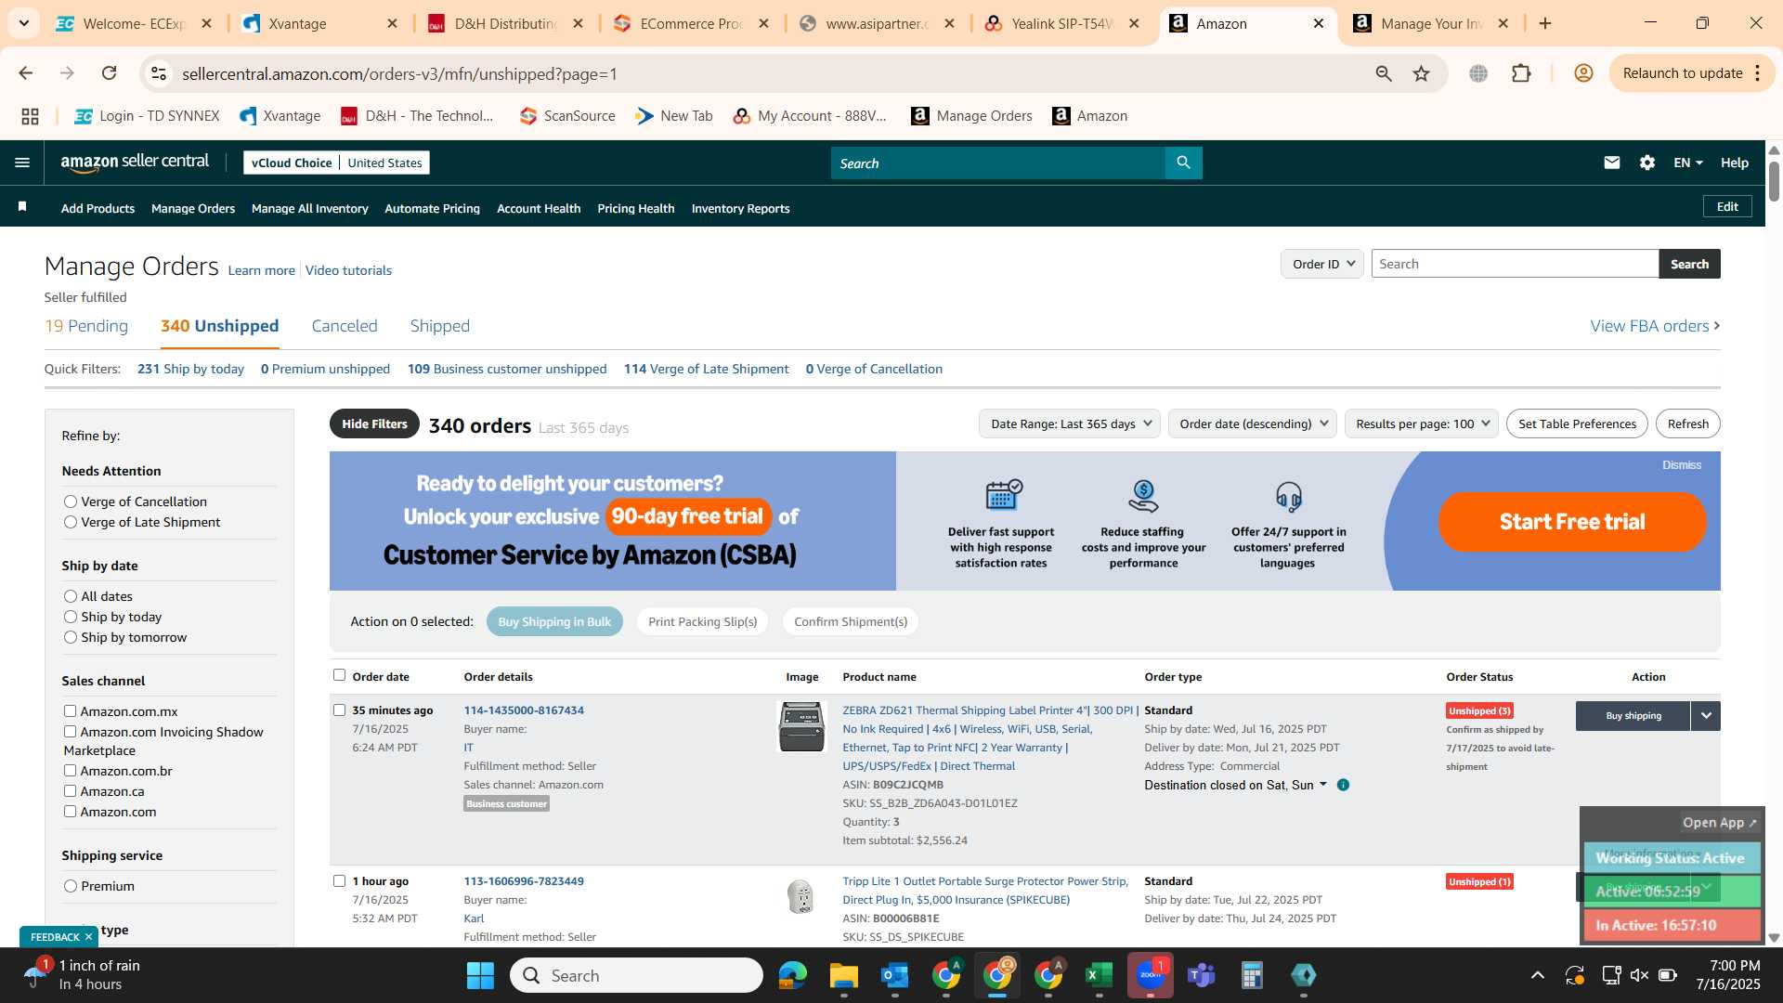Screen dimensions: 1783x1003
Task: Click the Amazon Seller Central logo
Action: 135,163
